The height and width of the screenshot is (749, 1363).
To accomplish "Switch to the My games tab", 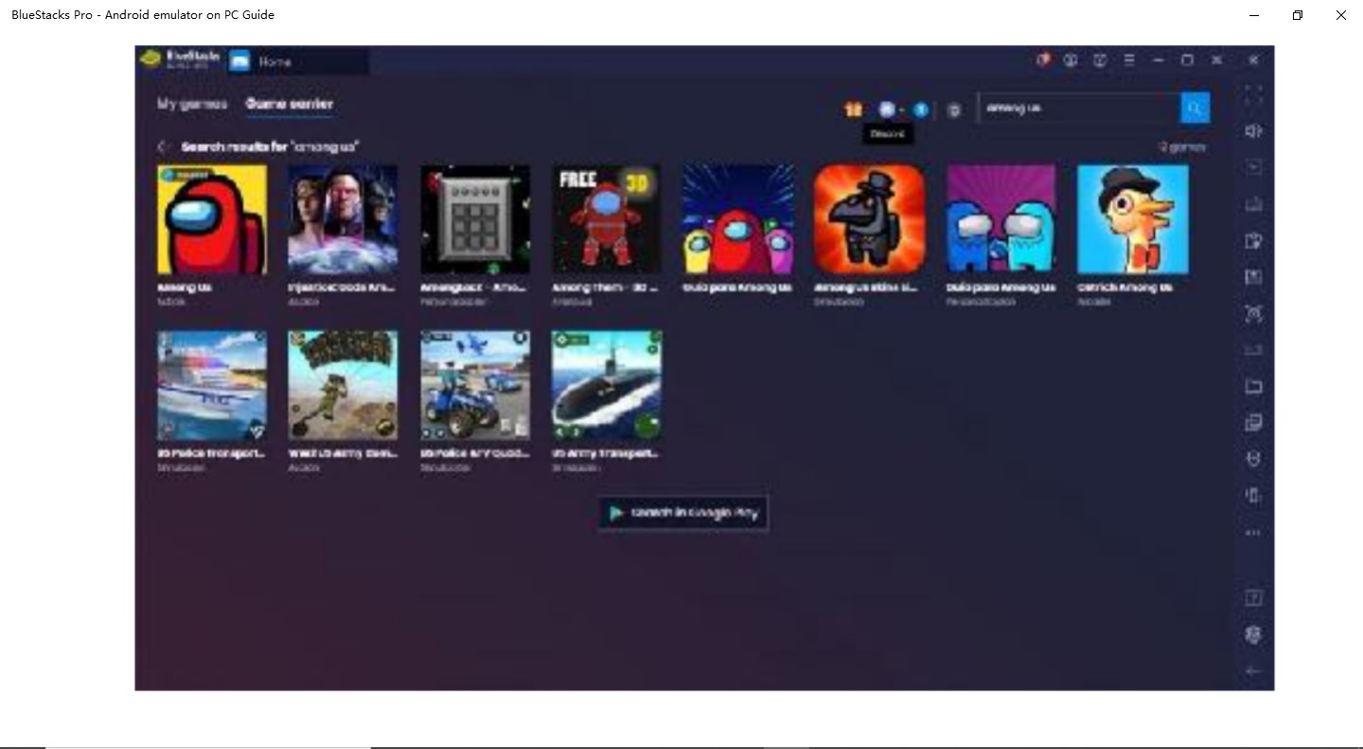I will point(192,104).
